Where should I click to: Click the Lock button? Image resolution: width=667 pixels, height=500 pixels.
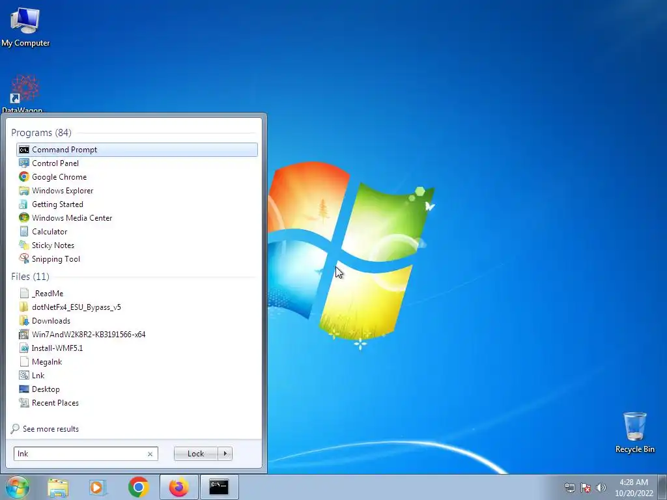click(x=195, y=454)
